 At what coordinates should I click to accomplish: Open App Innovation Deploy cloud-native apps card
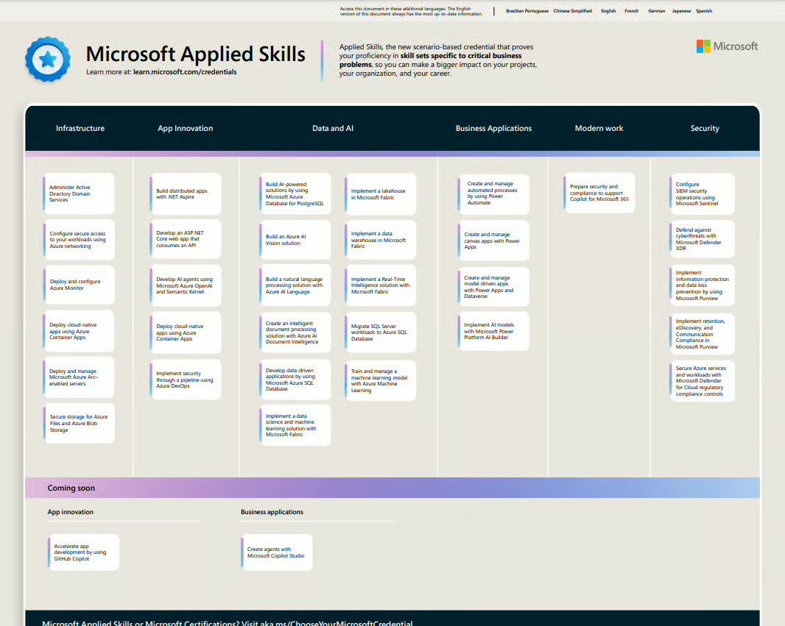pos(186,332)
